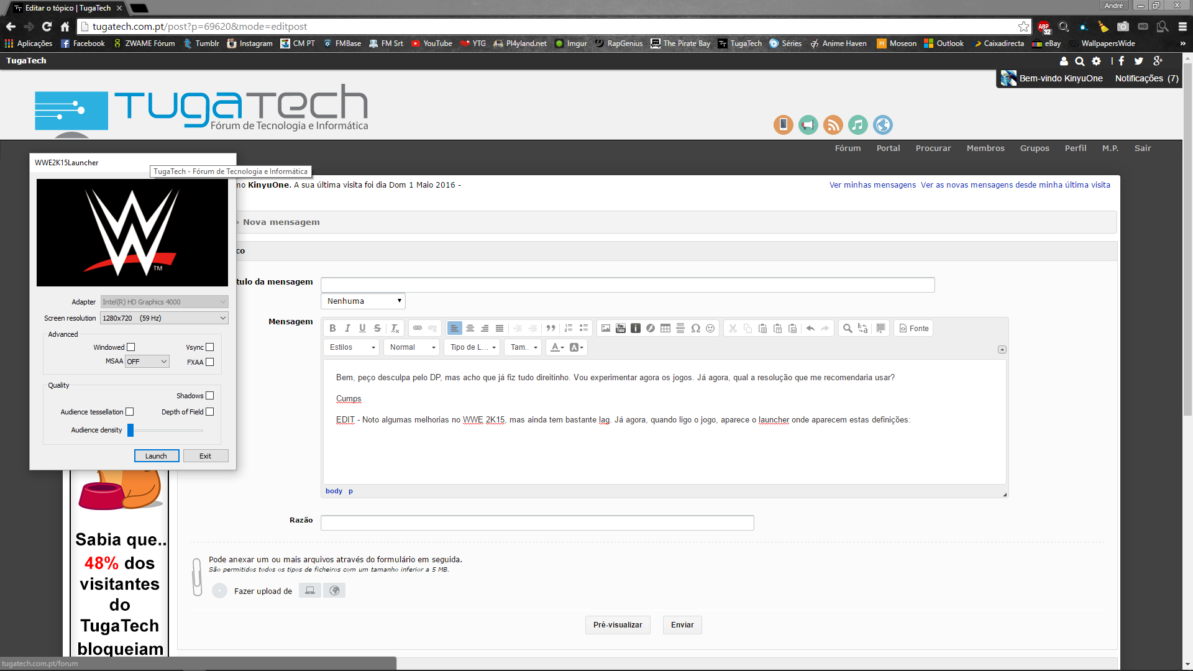
Task: Open the Screen resolution dropdown
Action: (164, 318)
